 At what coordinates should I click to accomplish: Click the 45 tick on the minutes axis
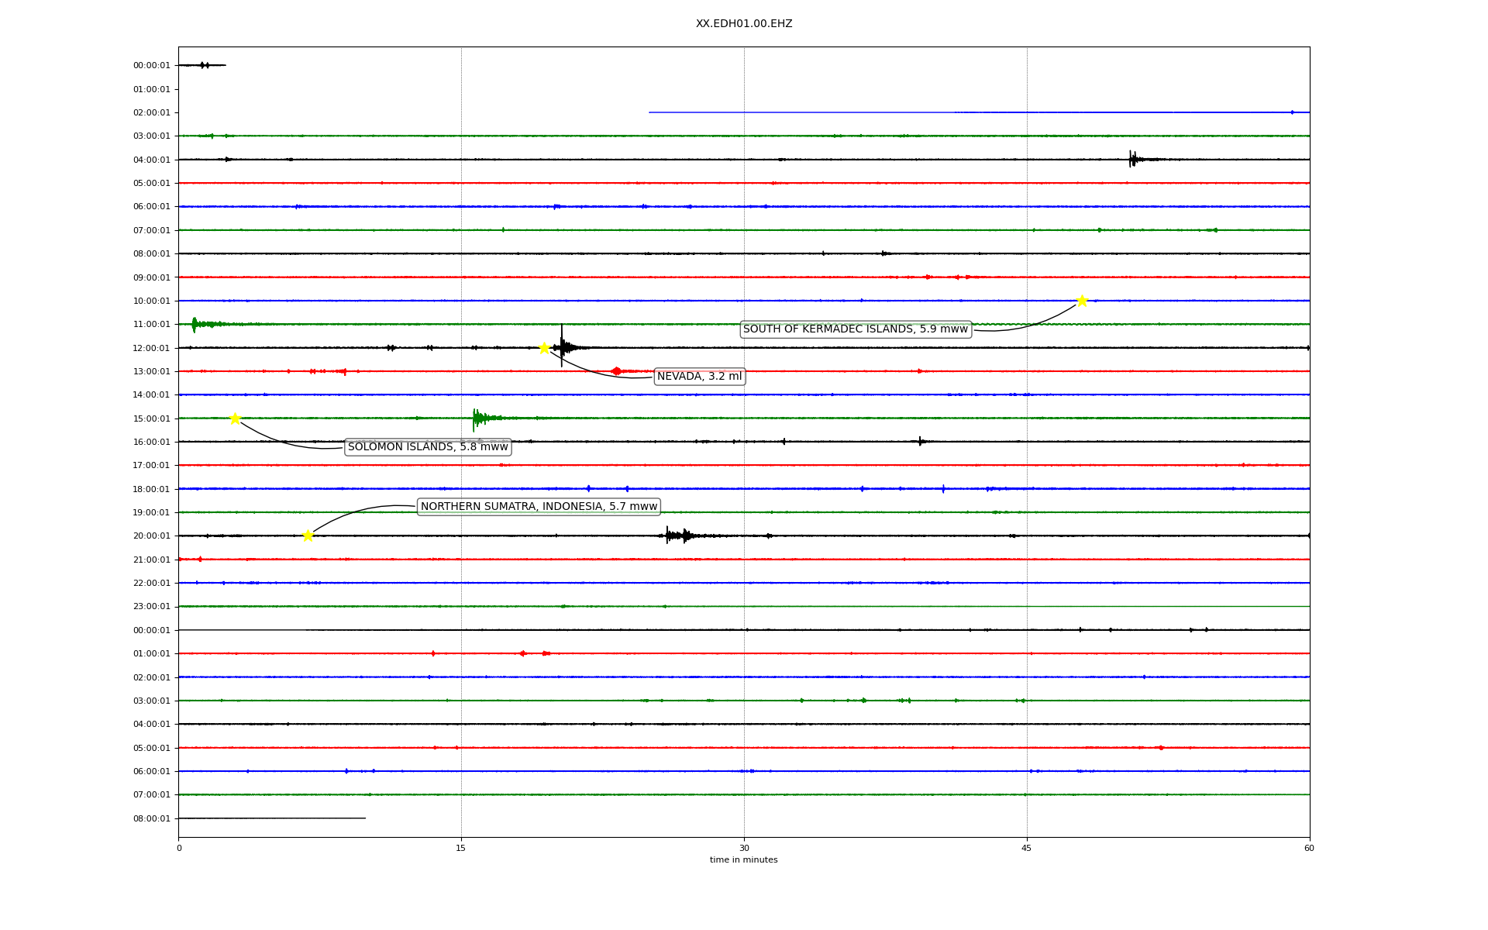click(1026, 848)
